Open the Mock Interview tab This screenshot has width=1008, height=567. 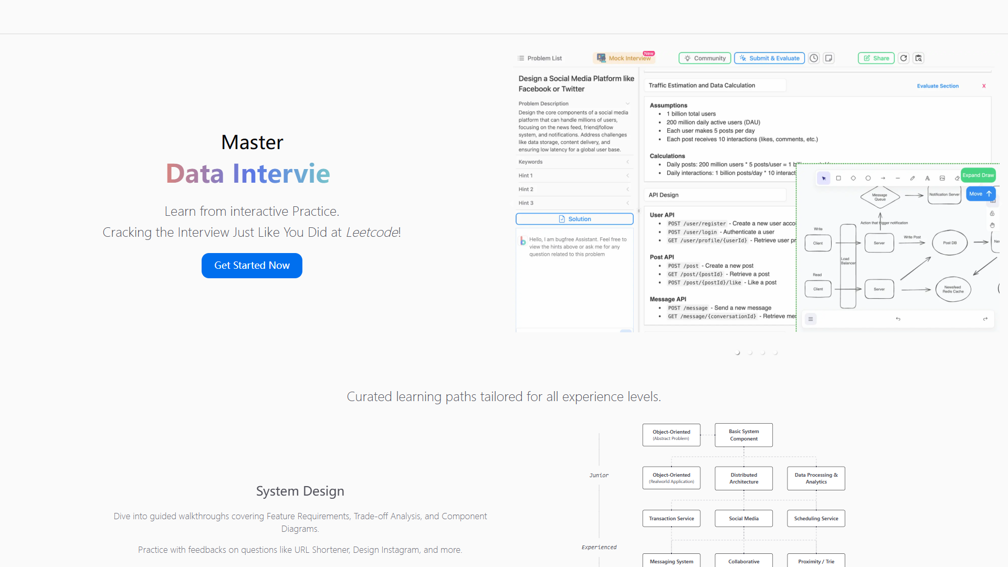[x=624, y=58]
